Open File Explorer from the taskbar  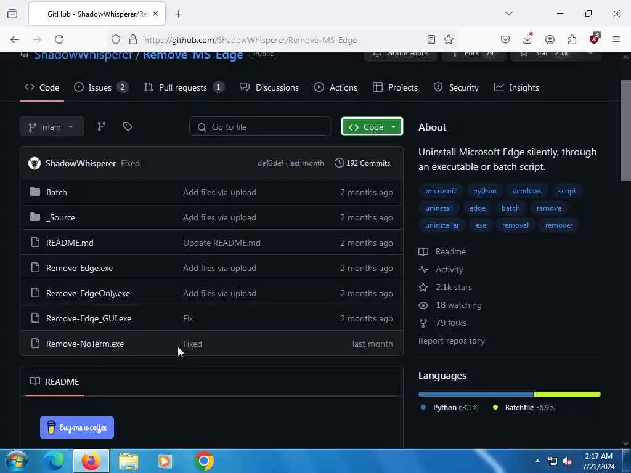click(x=128, y=461)
